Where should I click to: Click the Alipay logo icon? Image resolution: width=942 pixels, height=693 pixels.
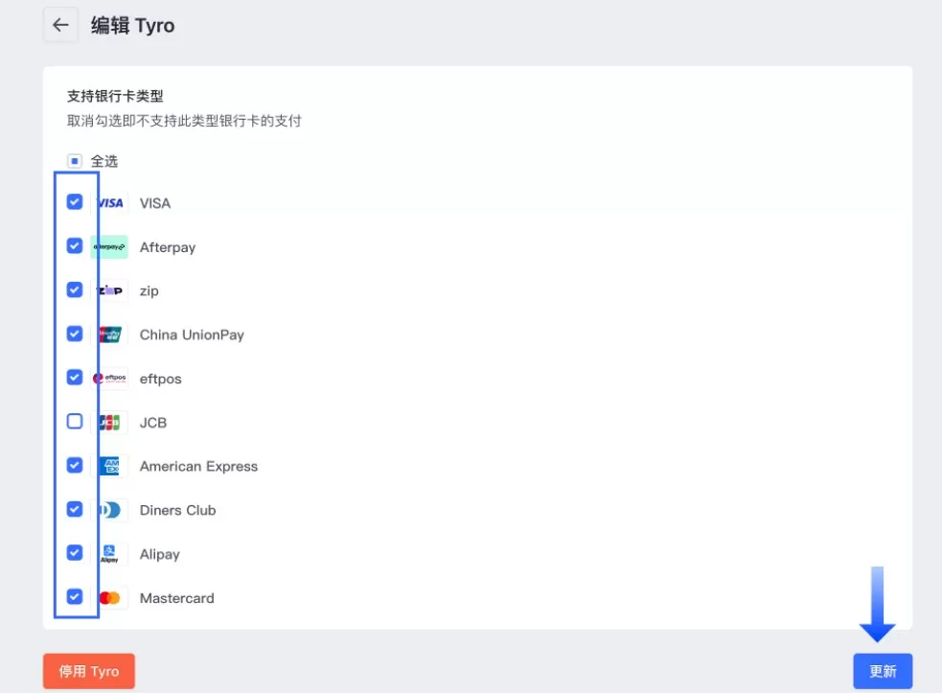(x=109, y=553)
